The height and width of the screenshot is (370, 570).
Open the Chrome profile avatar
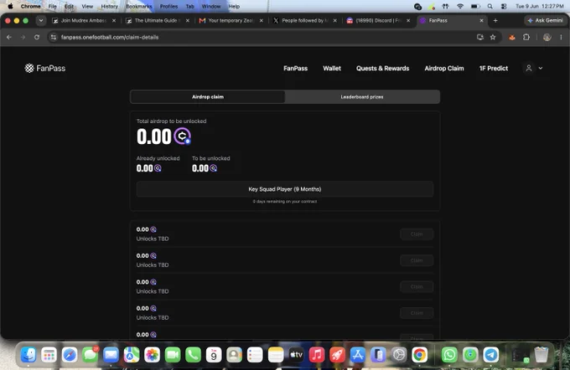point(547,37)
